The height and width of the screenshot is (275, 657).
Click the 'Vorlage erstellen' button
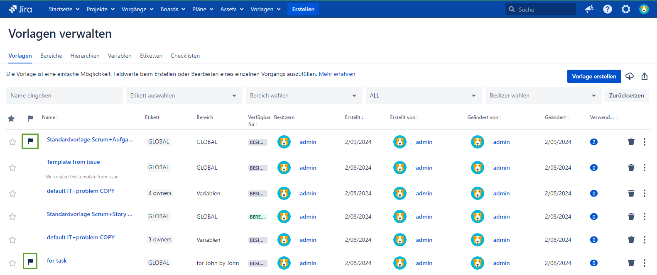[x=594, y=76]
